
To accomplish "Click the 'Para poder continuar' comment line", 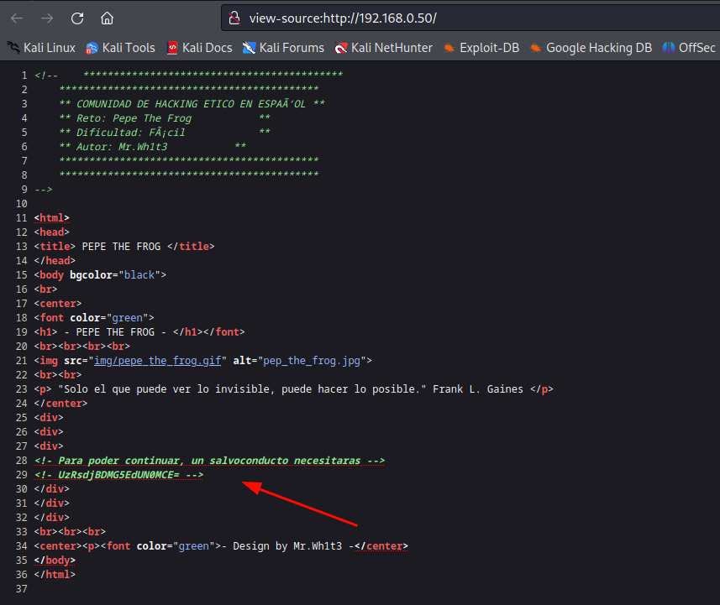I will pyautogui.click(x=209, y=460).
